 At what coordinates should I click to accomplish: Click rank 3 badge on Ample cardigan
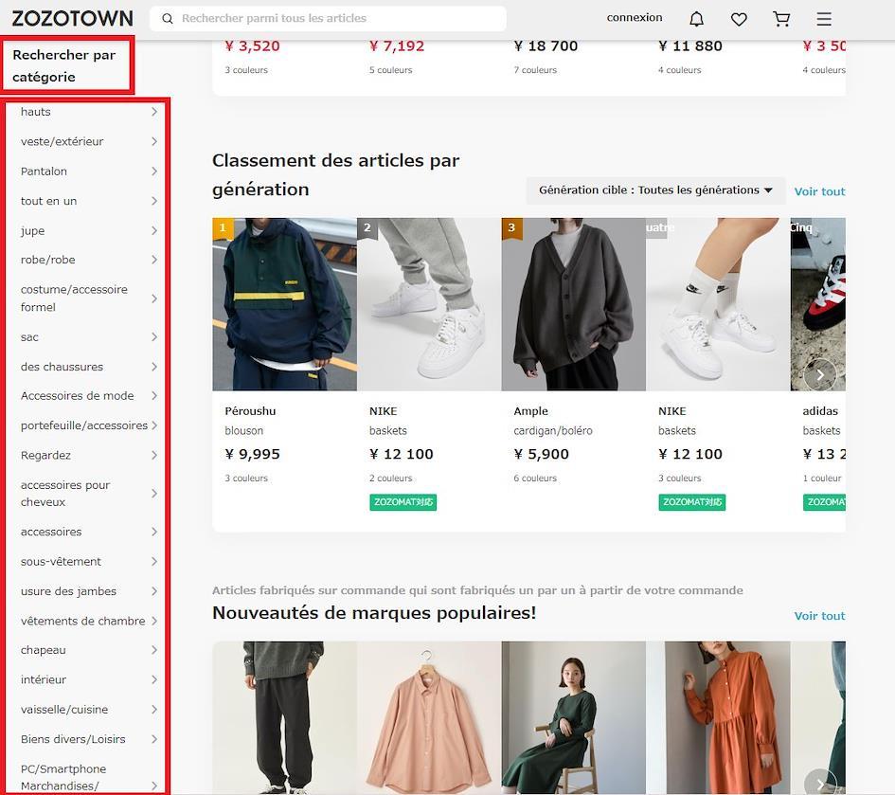511,227
